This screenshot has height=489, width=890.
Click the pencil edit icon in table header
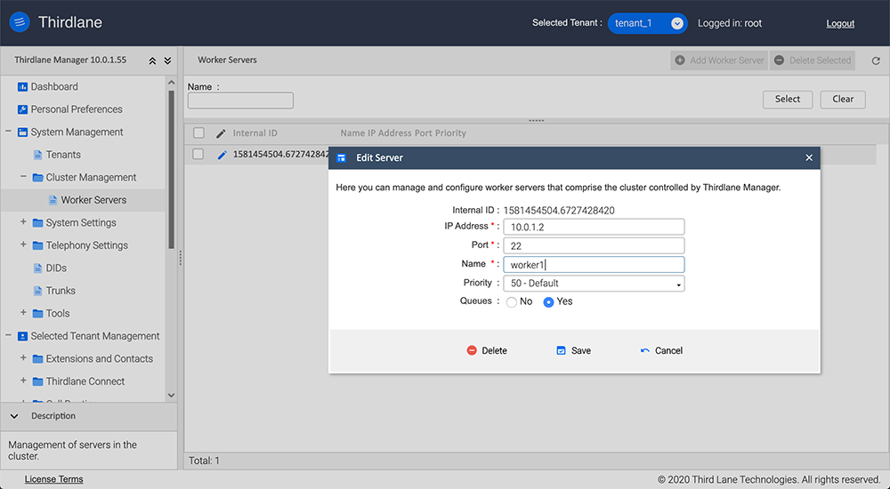point(222,134)
